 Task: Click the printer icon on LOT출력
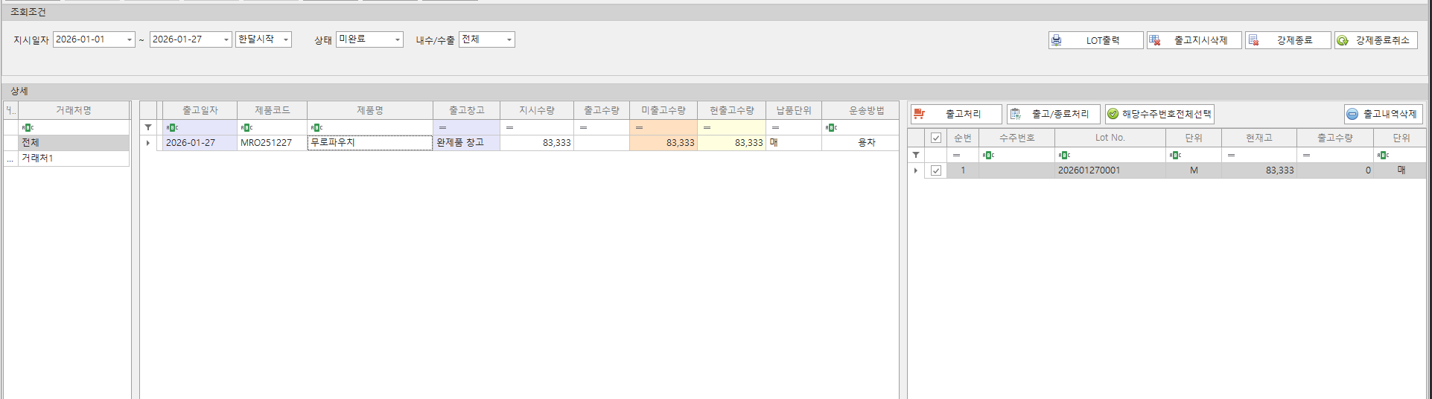tap(1057, 40)
